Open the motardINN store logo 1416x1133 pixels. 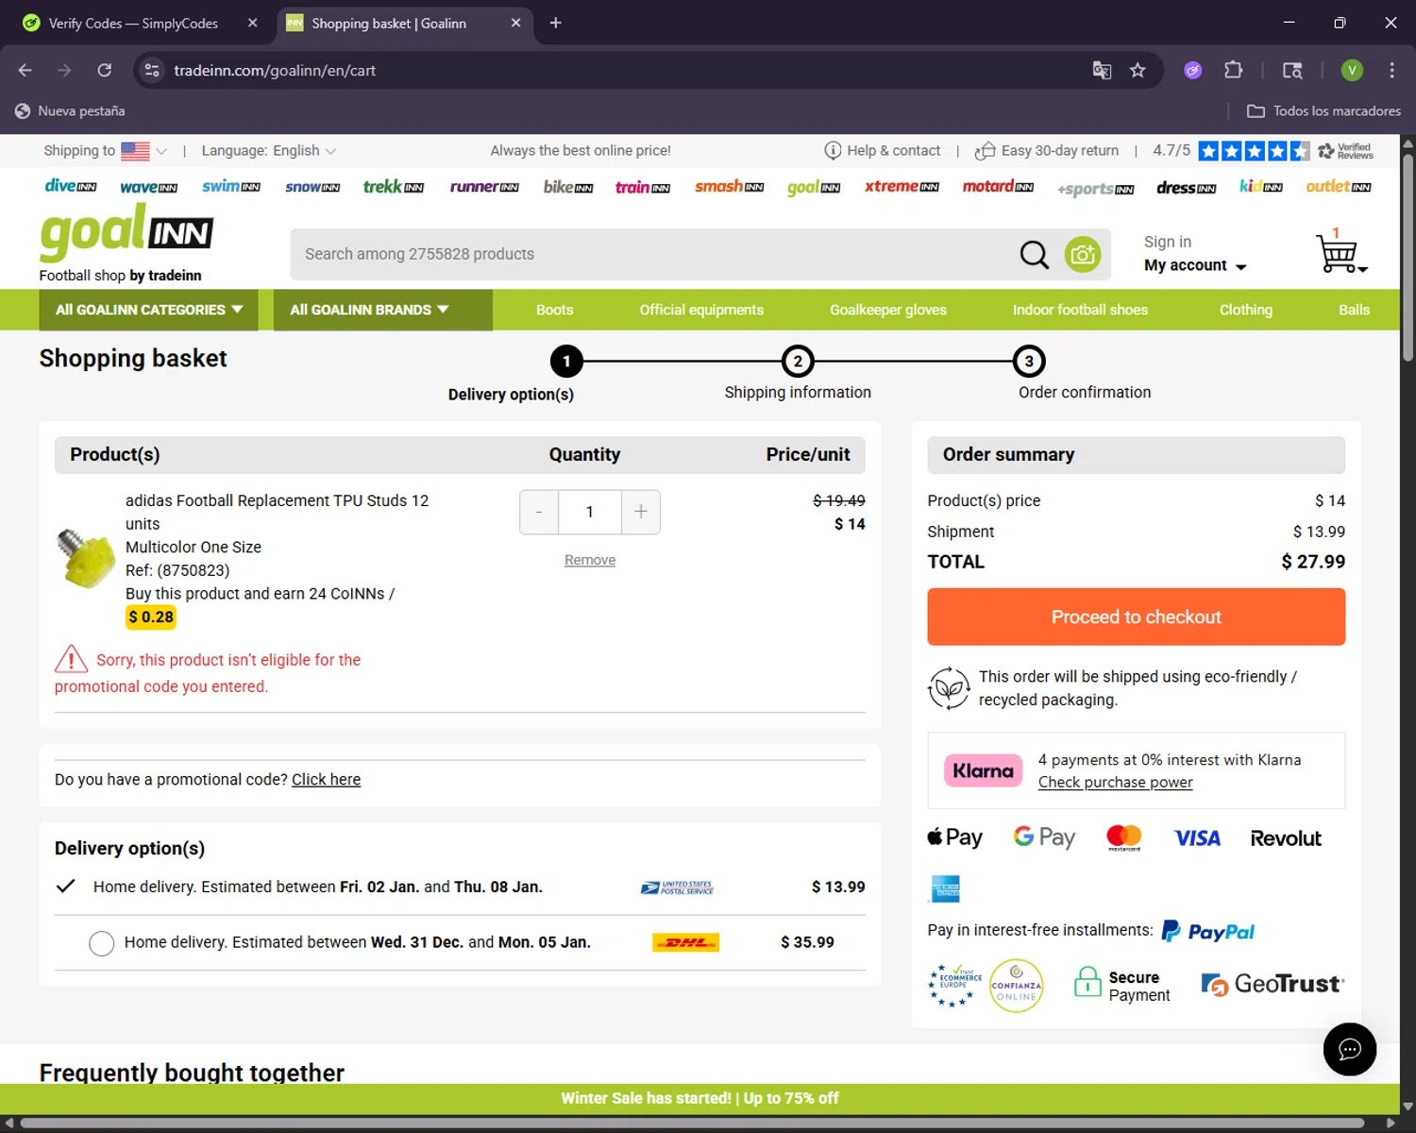pos(998,186)
